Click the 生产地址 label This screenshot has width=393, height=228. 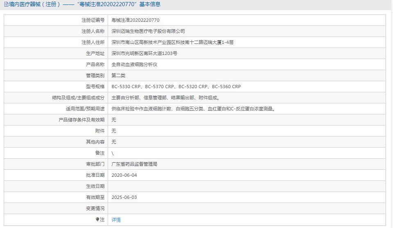tap(95, 53)
